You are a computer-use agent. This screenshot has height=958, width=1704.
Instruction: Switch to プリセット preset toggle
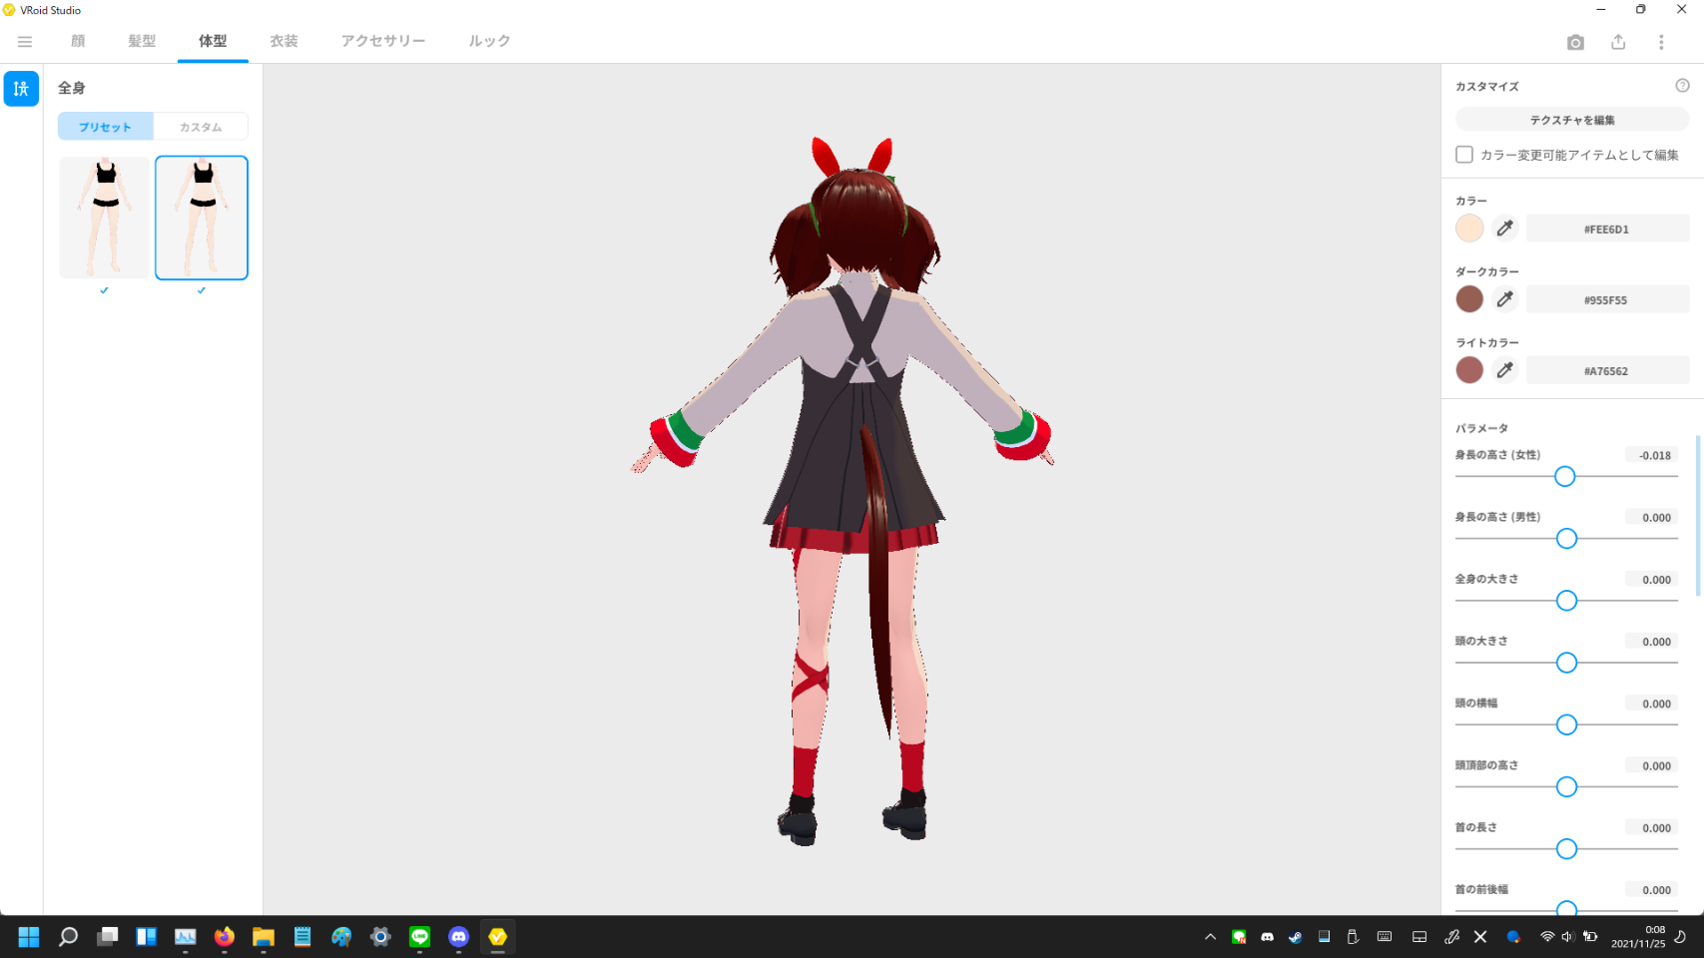coord(106,127)
